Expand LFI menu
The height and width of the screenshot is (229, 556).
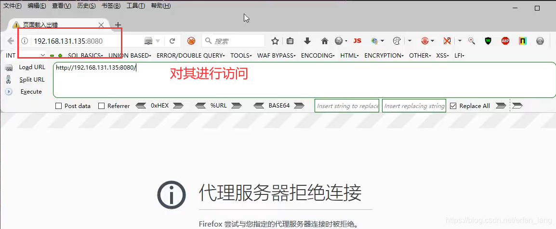point(459,56)
